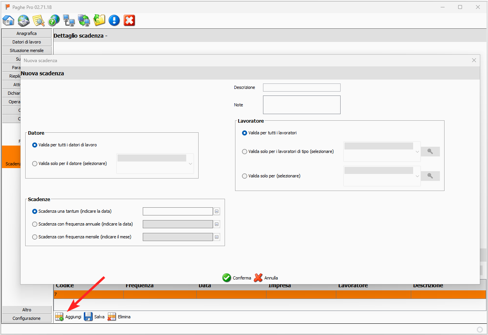Switch to the Configurazione sidebar section
This screenshot has width=488, height=335.
(x=26, y=318)
